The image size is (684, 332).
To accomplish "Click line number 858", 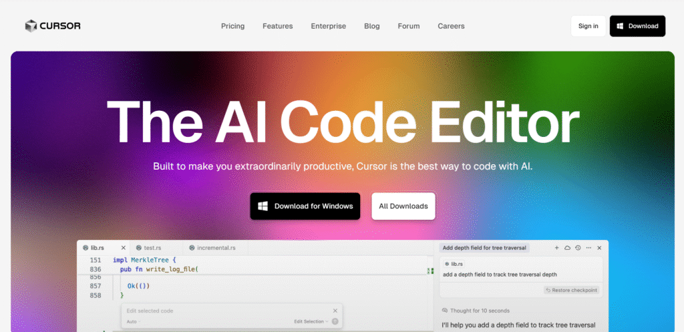I will [95, 295].
